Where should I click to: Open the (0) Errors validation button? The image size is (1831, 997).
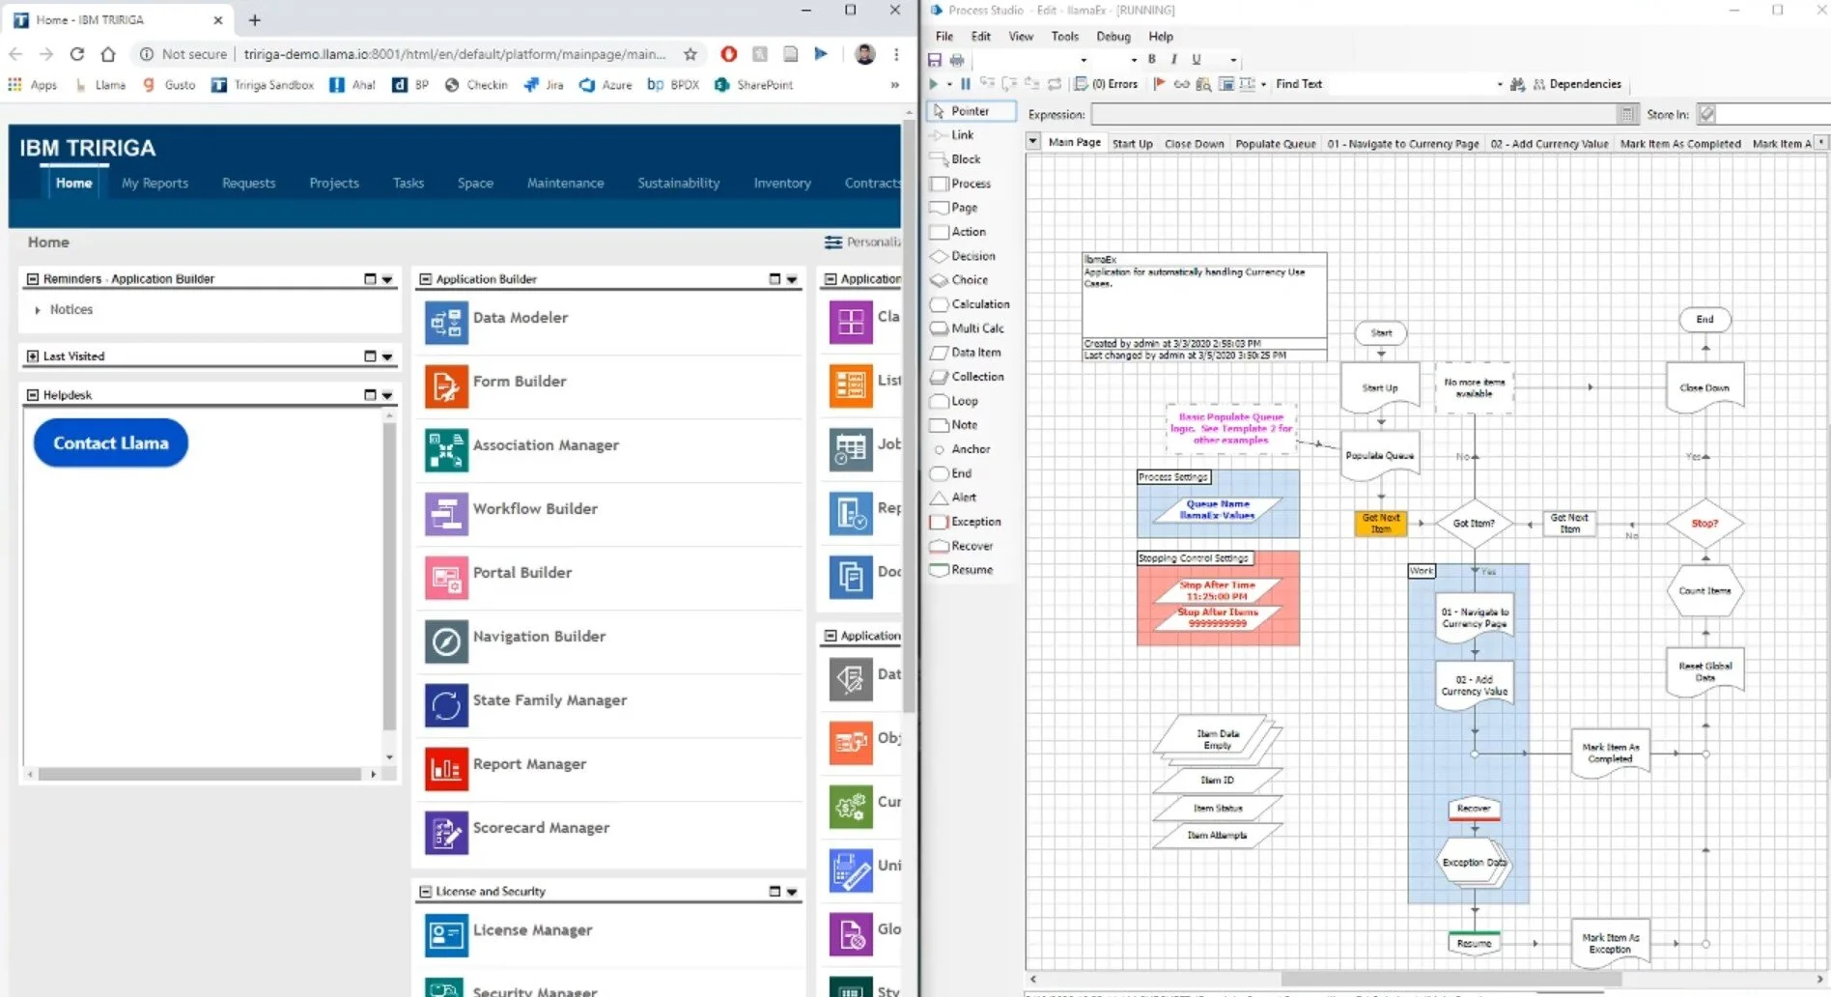click(x=1108, y=84)
